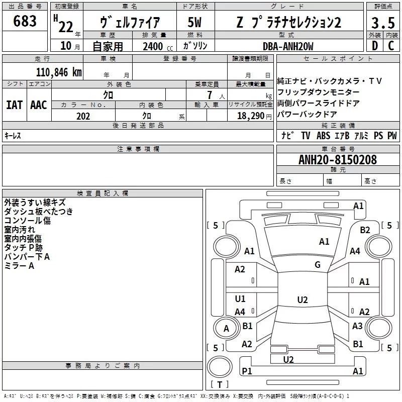Click the note 室内内張傷

click(23, 238)
